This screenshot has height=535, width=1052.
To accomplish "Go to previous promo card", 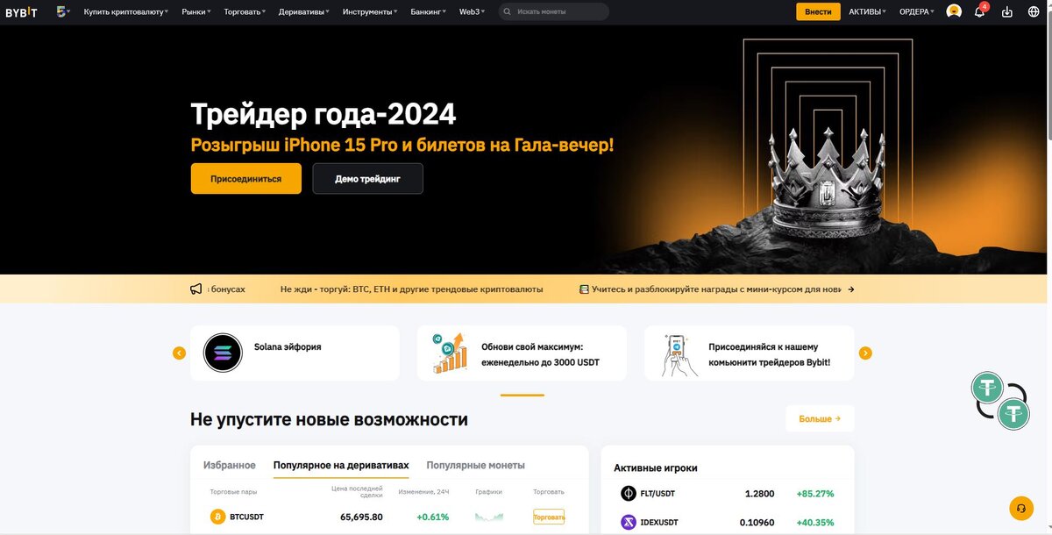I will pyautogui.click(x=179, y=353).
